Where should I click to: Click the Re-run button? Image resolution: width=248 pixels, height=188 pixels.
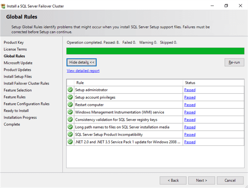click(x=234, y=62)
